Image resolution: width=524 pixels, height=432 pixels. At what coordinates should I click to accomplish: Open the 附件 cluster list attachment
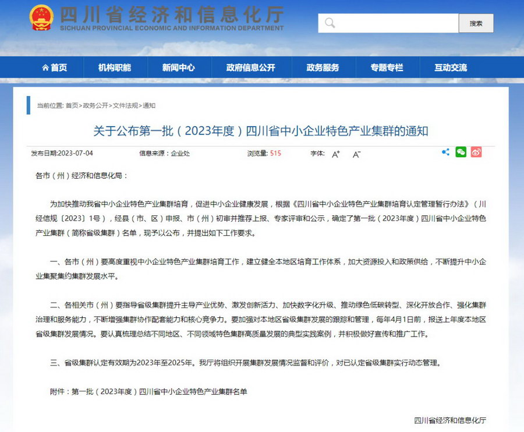(160, 392)
